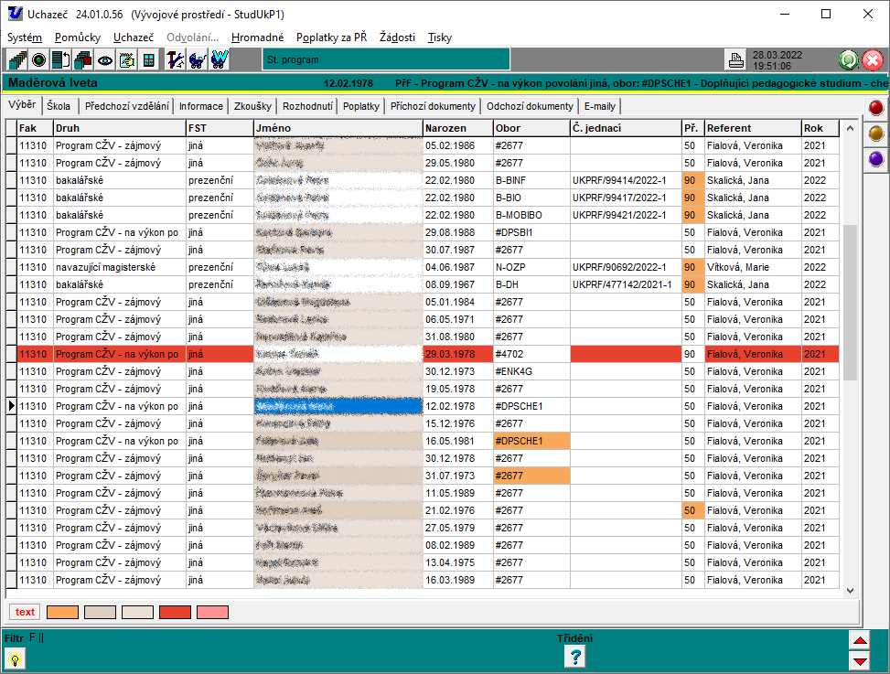Open the Hromadné menu
Screen dimensions: 890x674
point(257,37)
